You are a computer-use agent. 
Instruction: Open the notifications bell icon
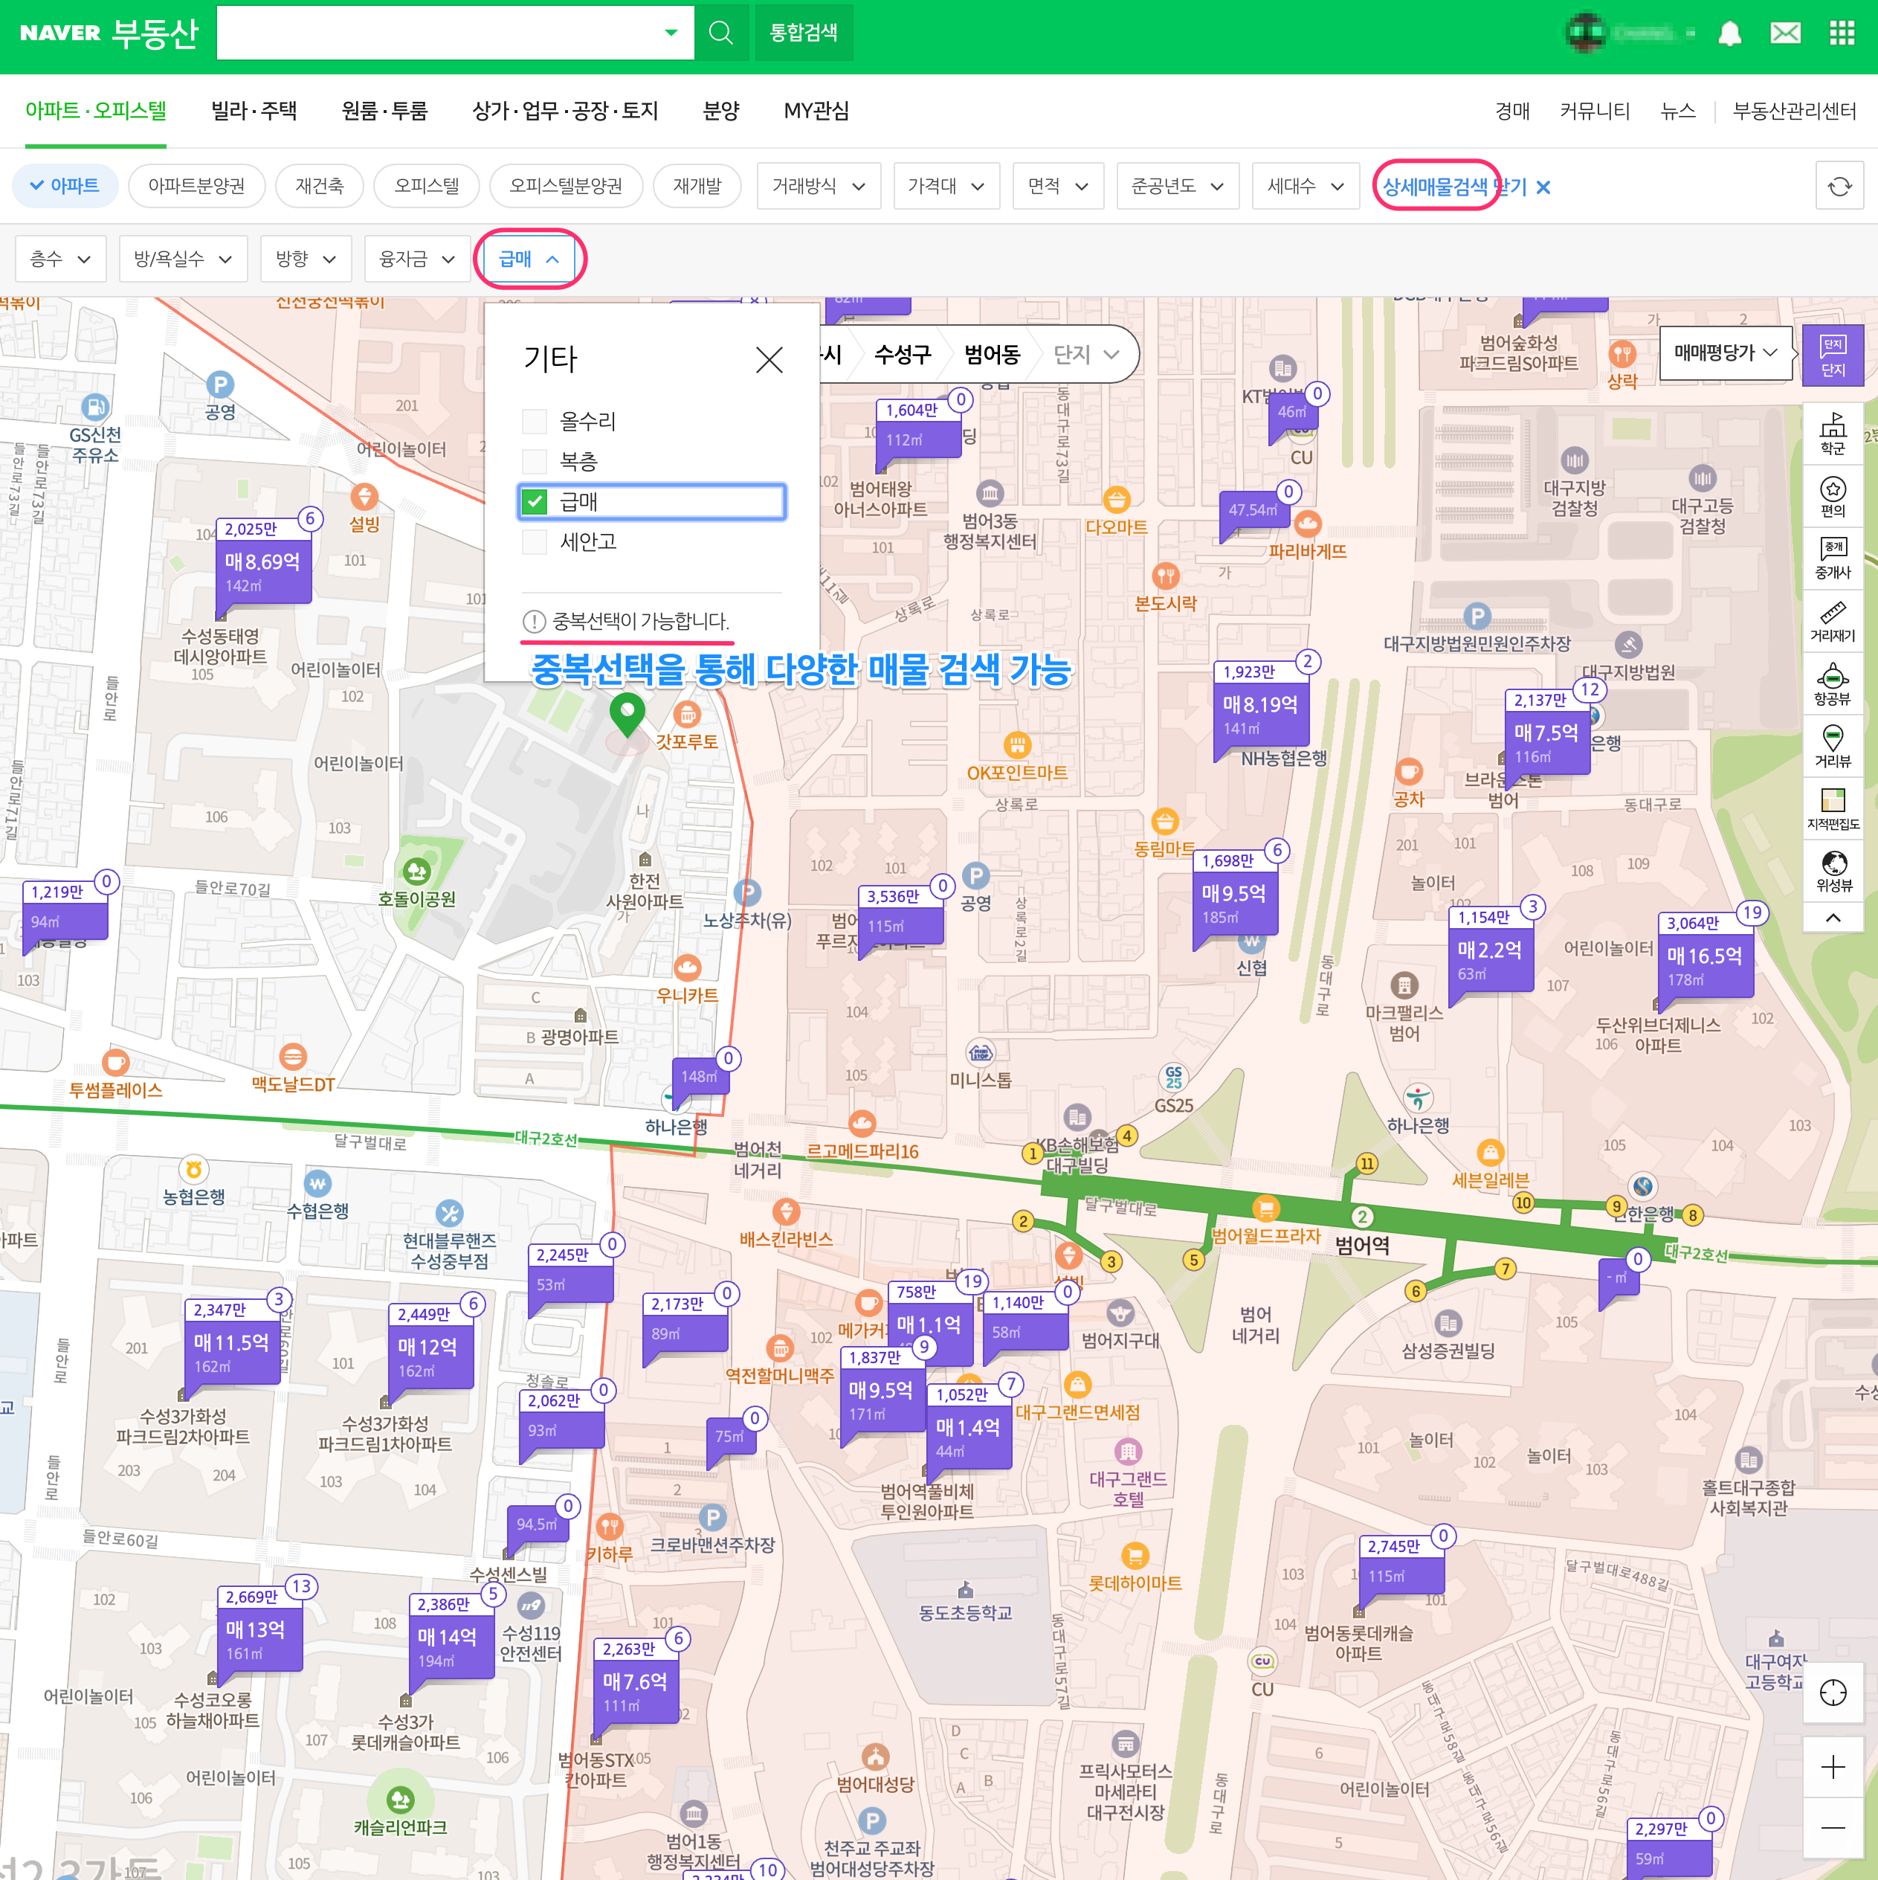(1729, 33)
